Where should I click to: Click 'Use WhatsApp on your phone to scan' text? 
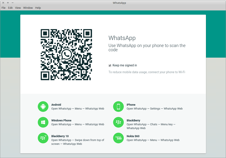point(147,48)
